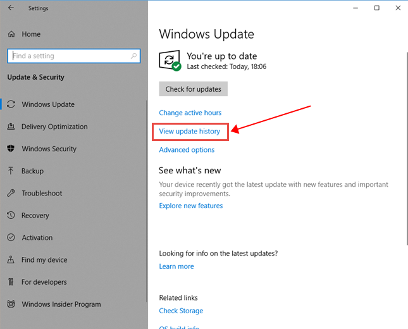408x329 pixels.
Task: Click Explore new features link
Action: coord(190,206)
